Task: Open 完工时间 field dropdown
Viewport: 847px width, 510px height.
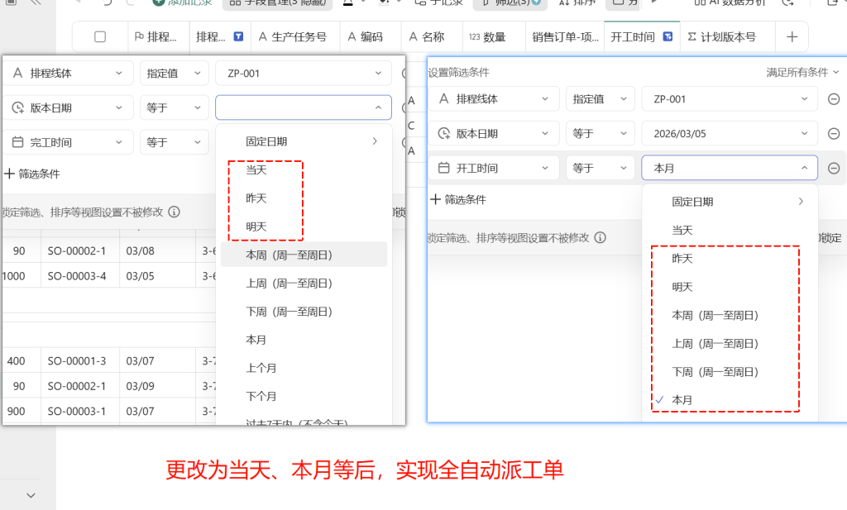Action: (68, 142)
